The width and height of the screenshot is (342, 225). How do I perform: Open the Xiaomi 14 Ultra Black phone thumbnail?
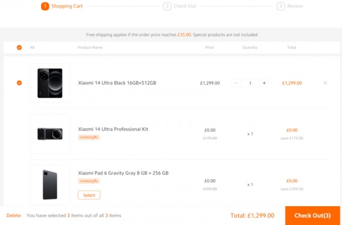[50, 83]
